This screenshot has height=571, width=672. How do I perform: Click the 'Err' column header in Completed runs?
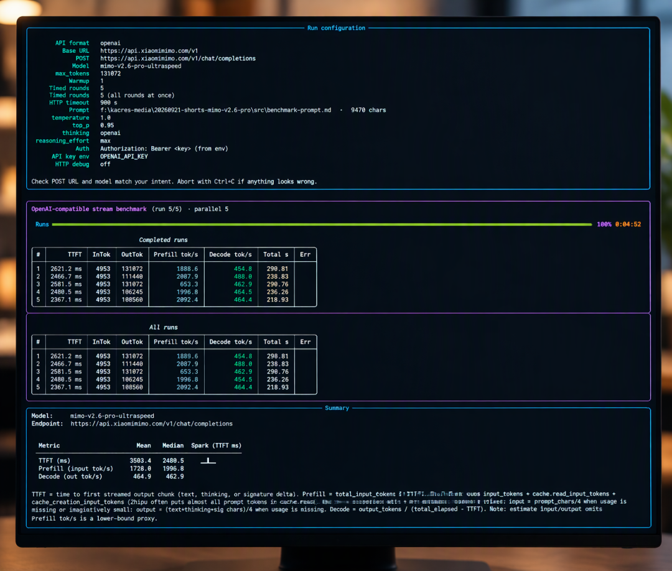(305, 254)
